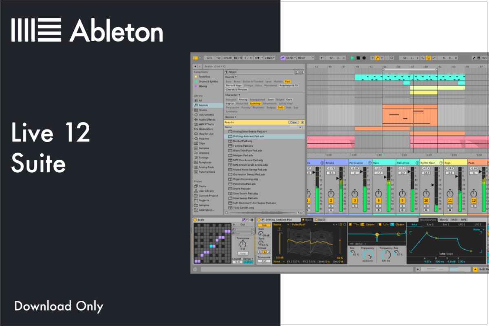489x326 pixels.
Task: Toggle the Evolving character filter tag
Action: click(x=256, y=104)
